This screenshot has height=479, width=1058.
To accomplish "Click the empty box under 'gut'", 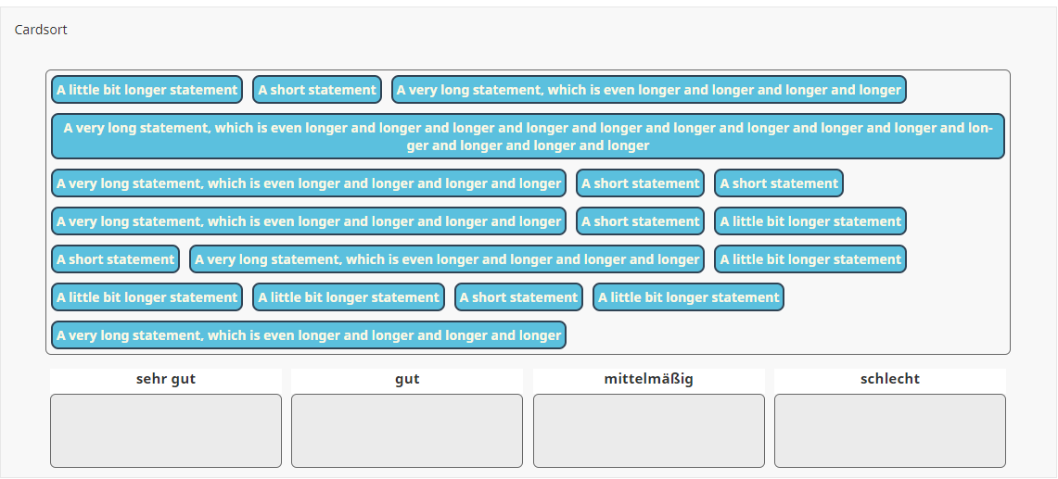I will [407, 431].
